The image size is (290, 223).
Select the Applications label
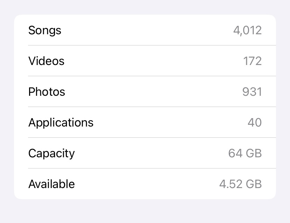point(61,123)
